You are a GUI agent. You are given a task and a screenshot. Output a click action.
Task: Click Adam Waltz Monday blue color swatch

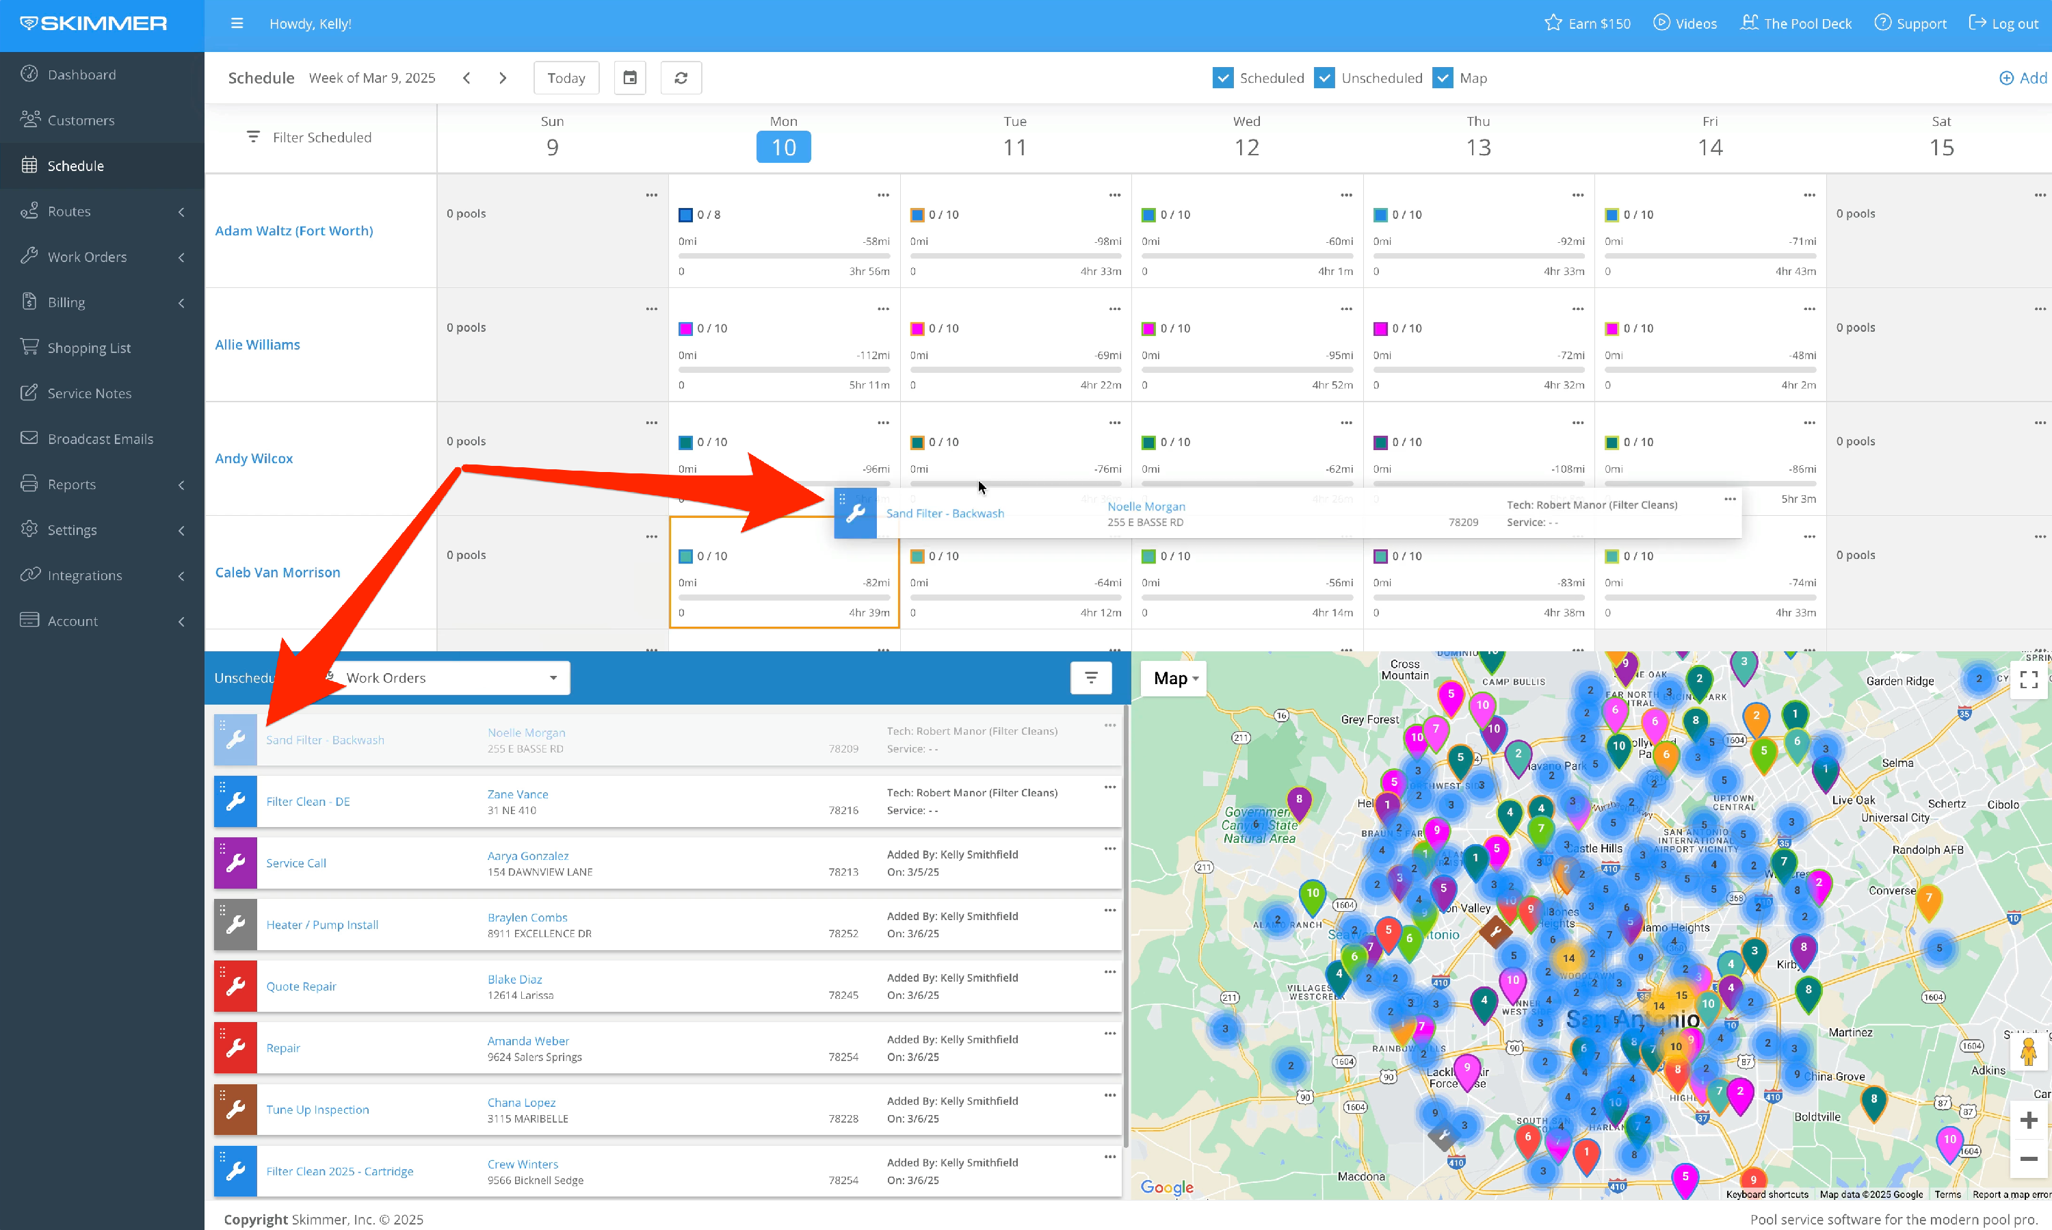(685, 215)
